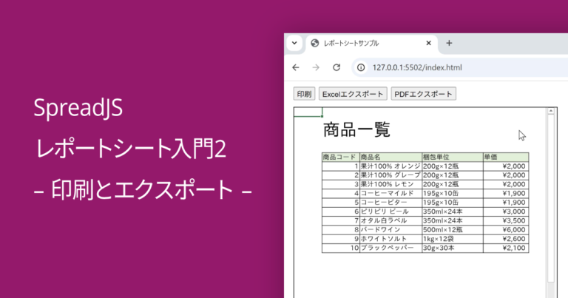Select the 商品名 header cell

(x=390, y=158)
